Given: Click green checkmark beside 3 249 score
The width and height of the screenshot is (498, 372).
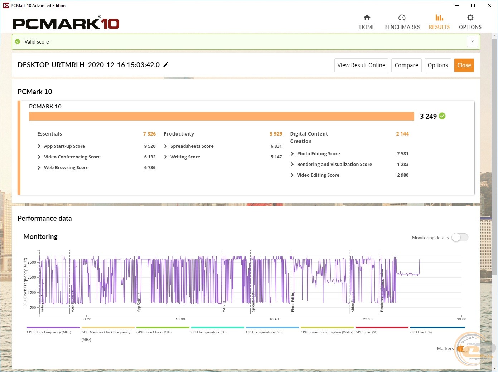Looking at the screenshot, I should click(x=443, y=116).
